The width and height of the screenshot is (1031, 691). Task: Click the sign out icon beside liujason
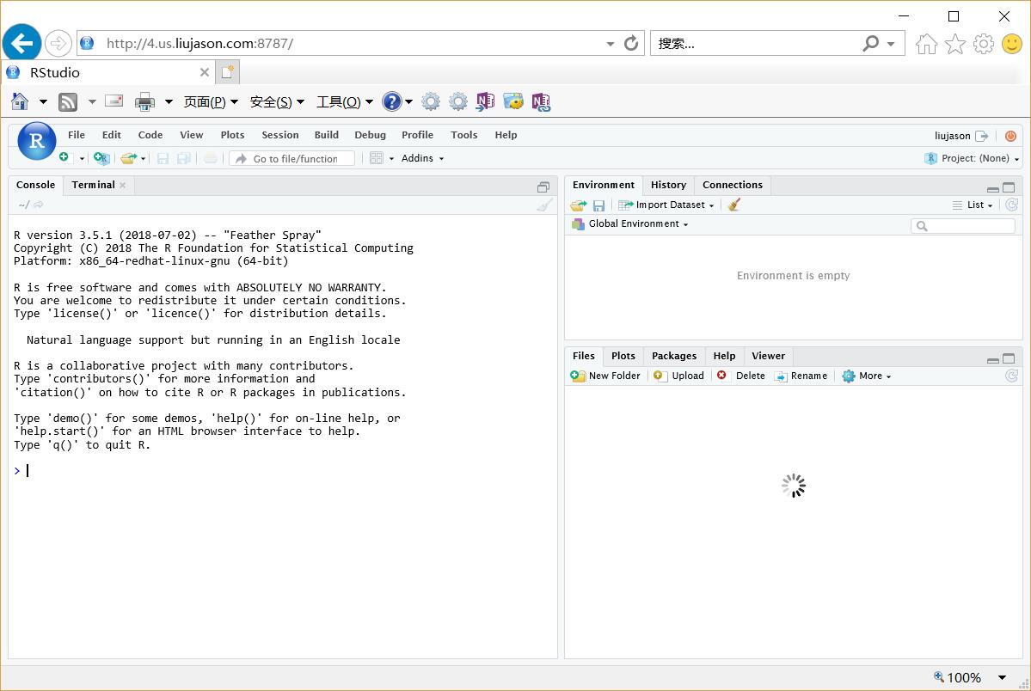coord(981,136)
